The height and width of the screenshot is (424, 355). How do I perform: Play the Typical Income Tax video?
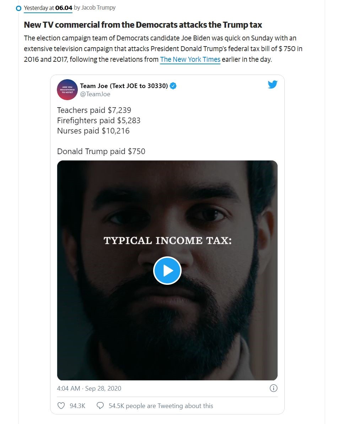[x=167, y=270]
